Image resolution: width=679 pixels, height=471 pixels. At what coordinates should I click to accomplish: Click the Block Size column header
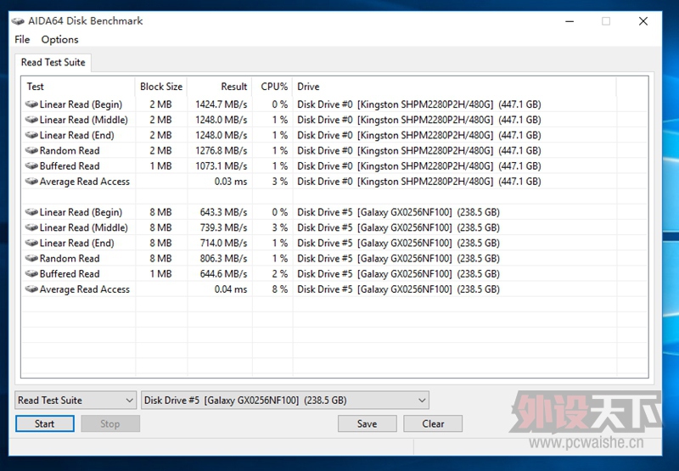coord(161,87)
